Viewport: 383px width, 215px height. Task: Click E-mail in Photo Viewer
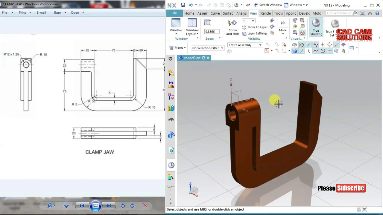(x=41, y=13)
